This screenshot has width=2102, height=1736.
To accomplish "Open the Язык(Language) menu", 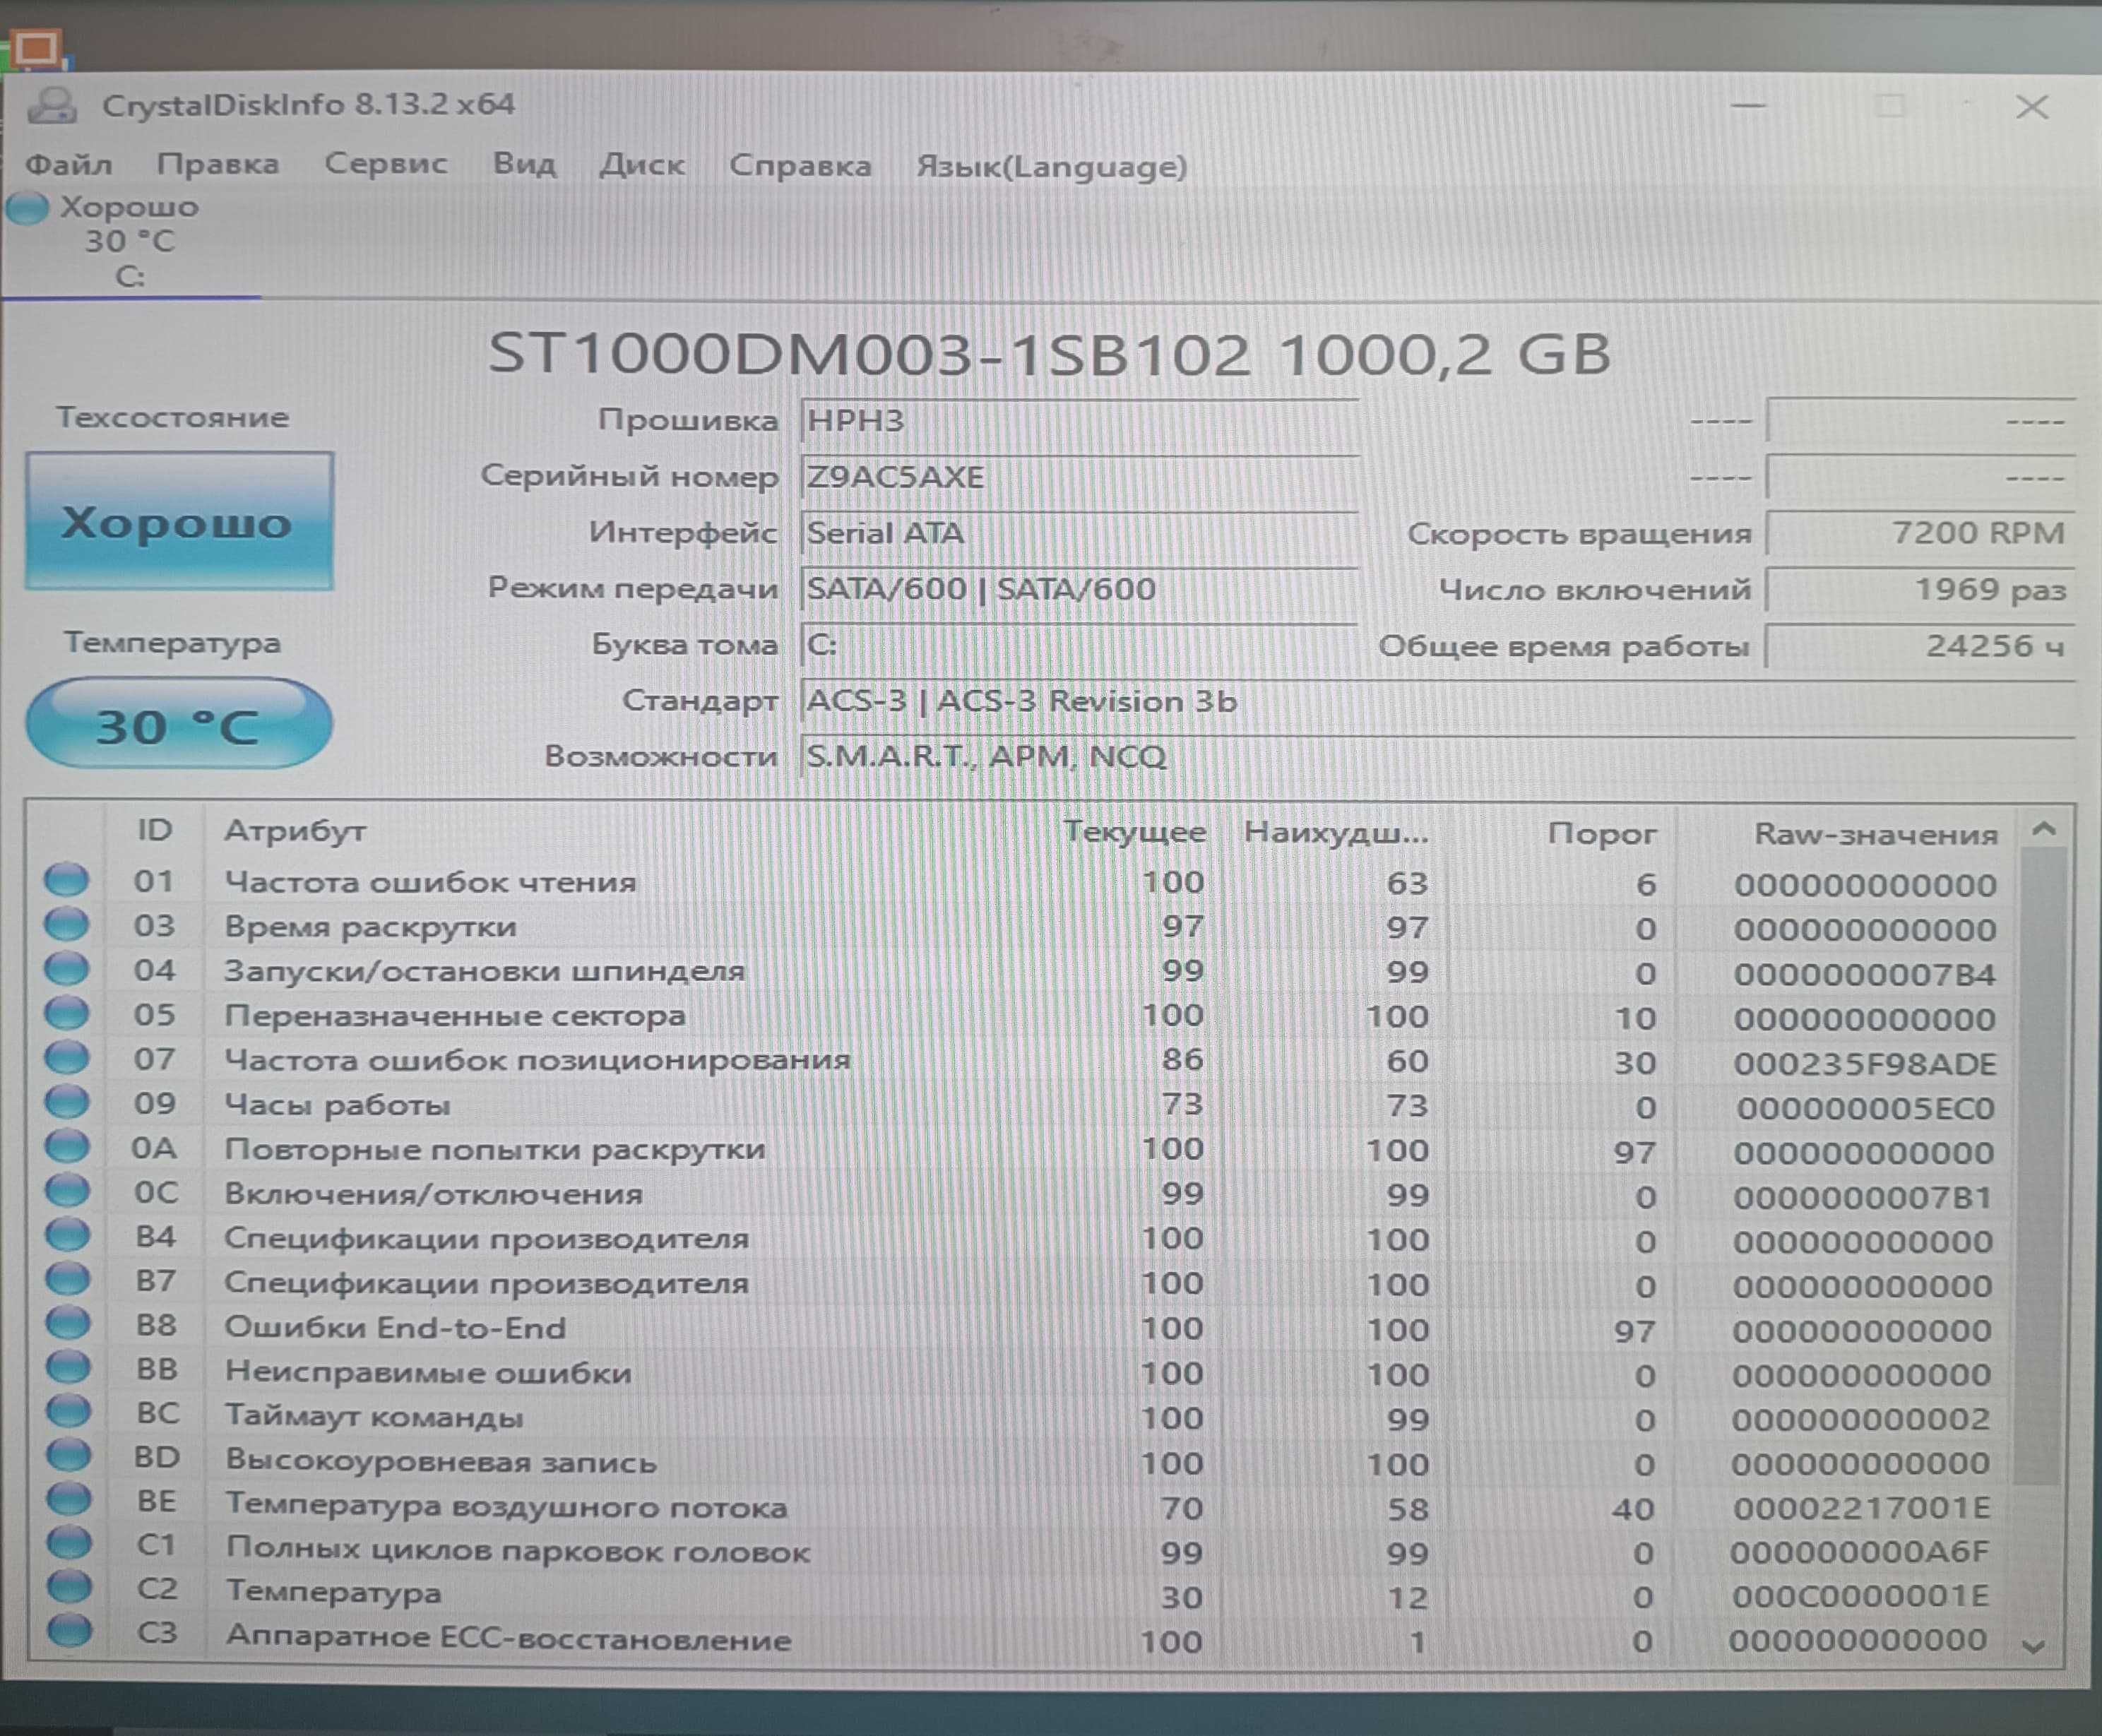I will [1052, 166].
